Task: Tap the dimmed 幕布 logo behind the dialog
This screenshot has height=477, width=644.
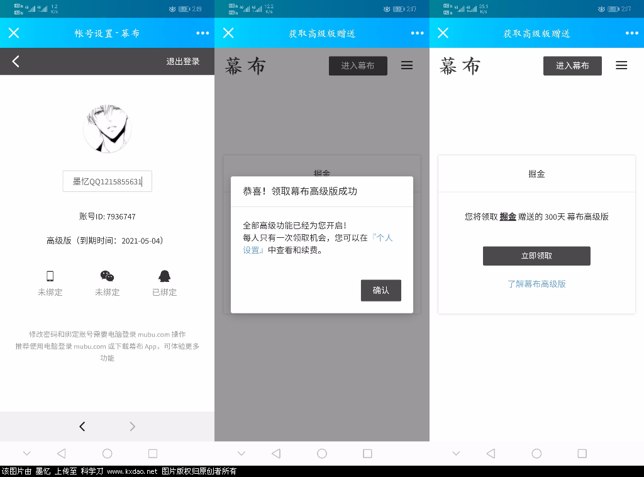Action: [x=246, y=65]
